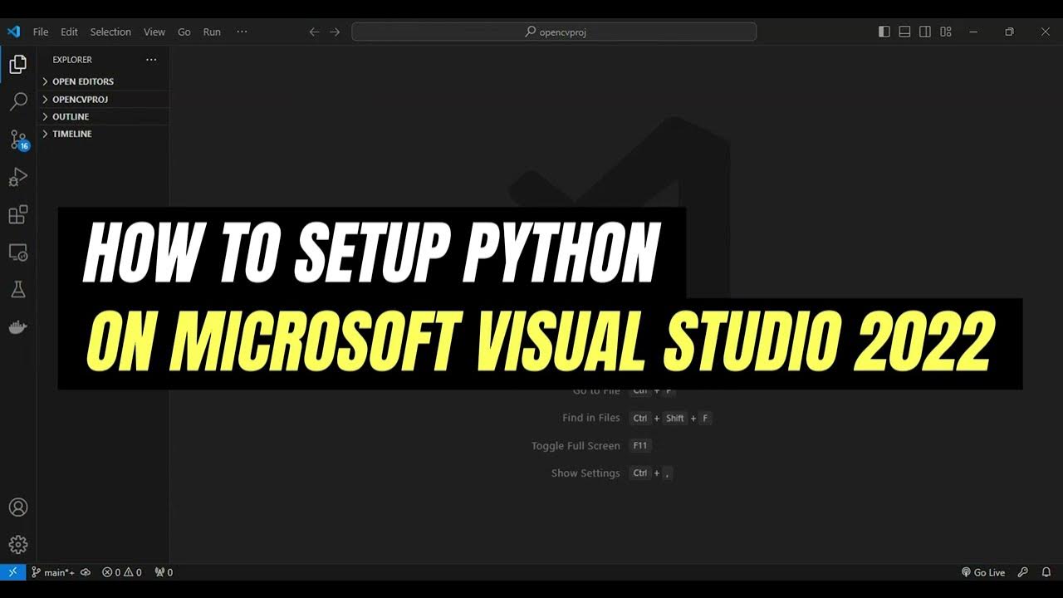
Task: Publish or sync changes cloud icon
Action: [x=86, y=572]
